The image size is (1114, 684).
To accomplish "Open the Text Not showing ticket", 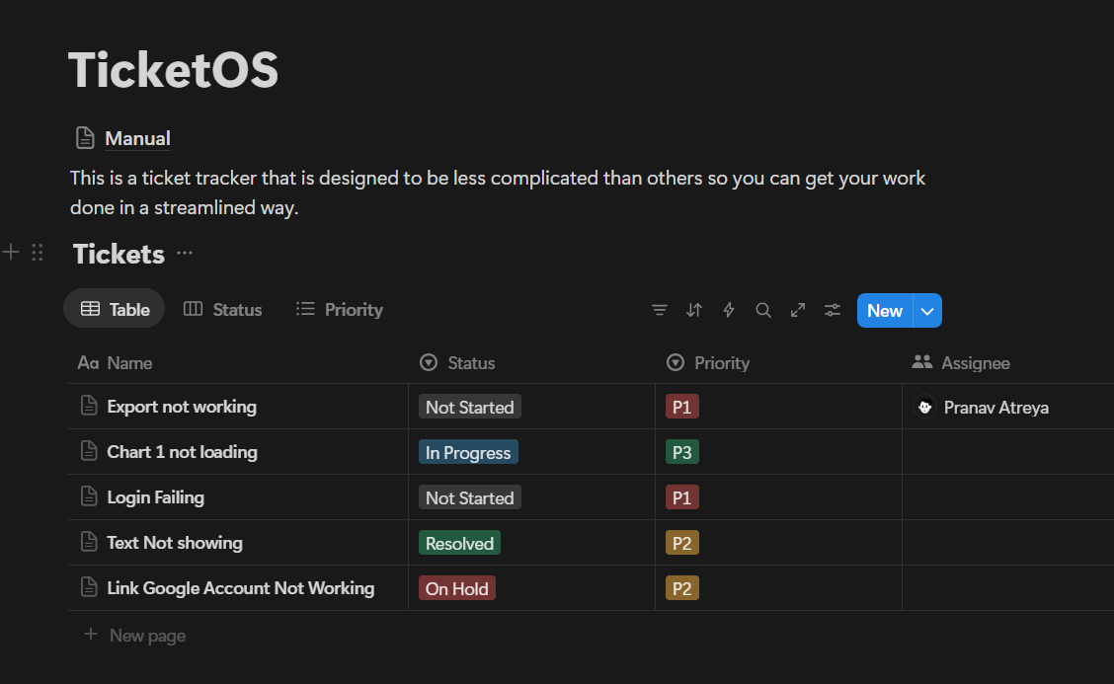I will pyautogui.click(x=175, y=543).
